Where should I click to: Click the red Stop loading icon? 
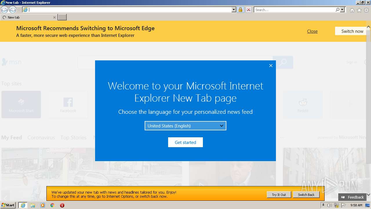[249, 10]
